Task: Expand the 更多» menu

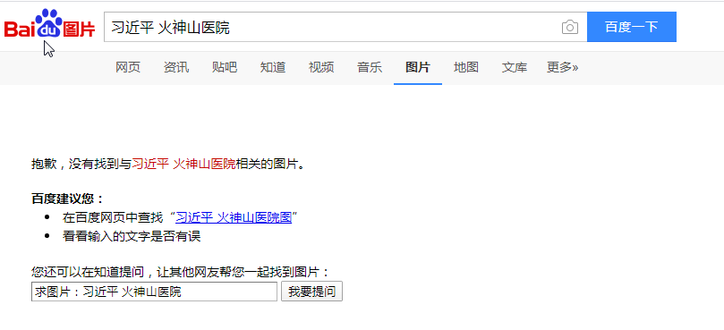Action: (x=562, y=67)
